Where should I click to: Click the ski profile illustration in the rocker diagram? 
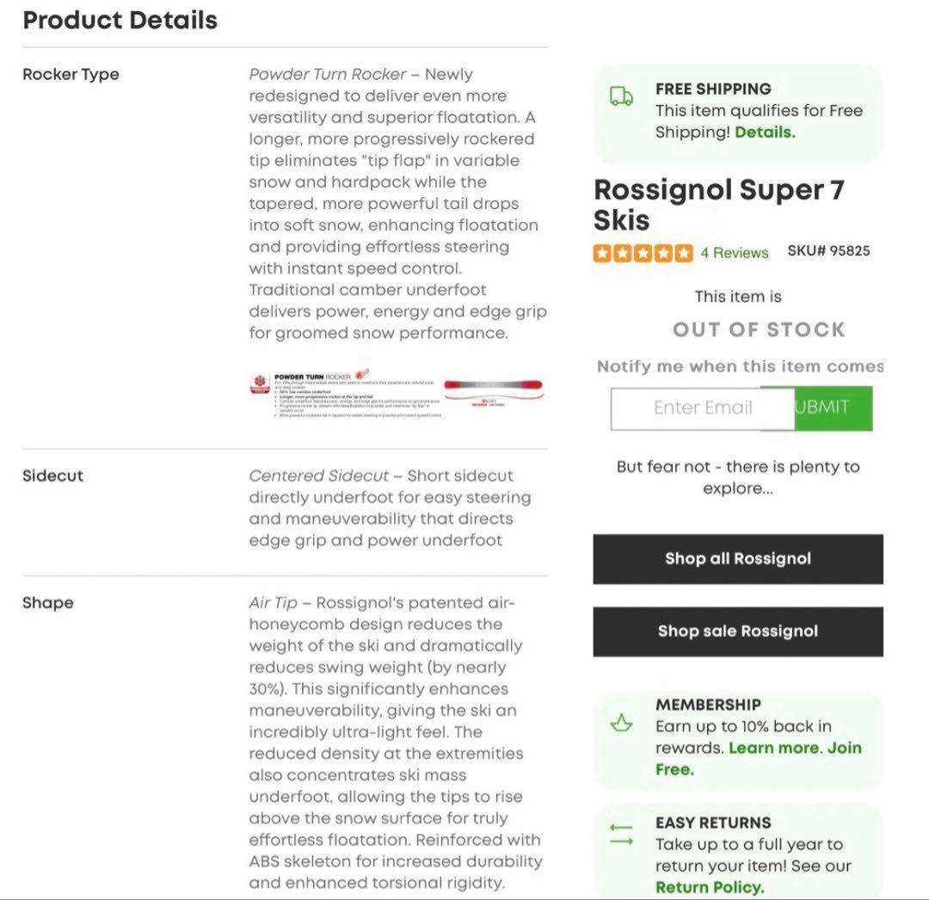coord(494,385)
